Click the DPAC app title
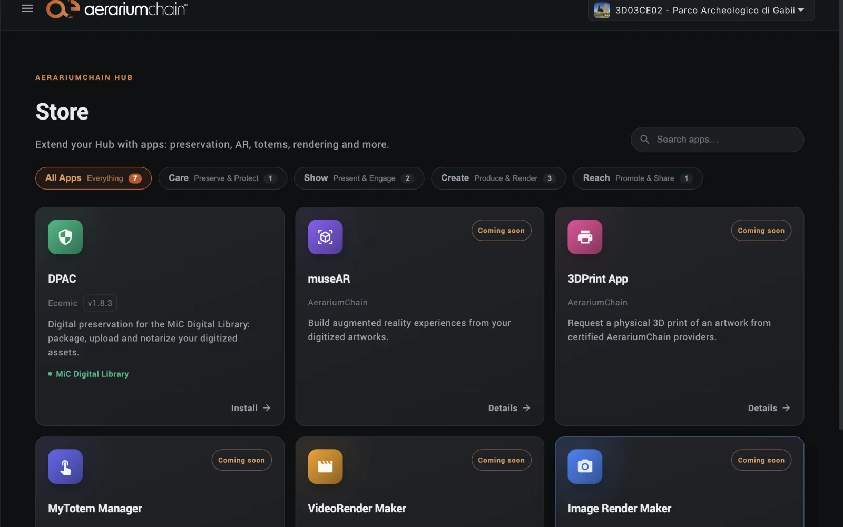 [x=62, y=279]
